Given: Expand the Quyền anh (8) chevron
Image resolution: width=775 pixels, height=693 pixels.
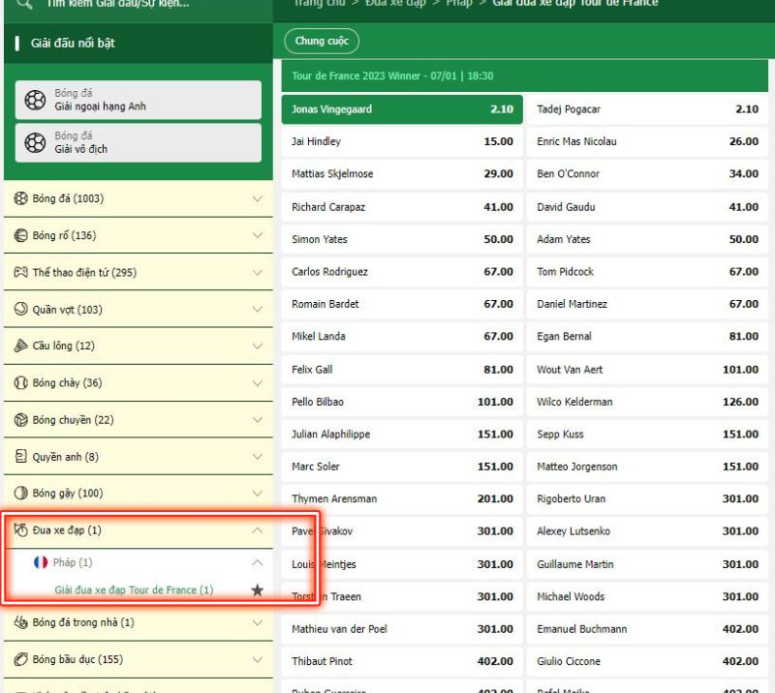Looking at the screenshot, I should pyautogui.click(x=257, y=457).
